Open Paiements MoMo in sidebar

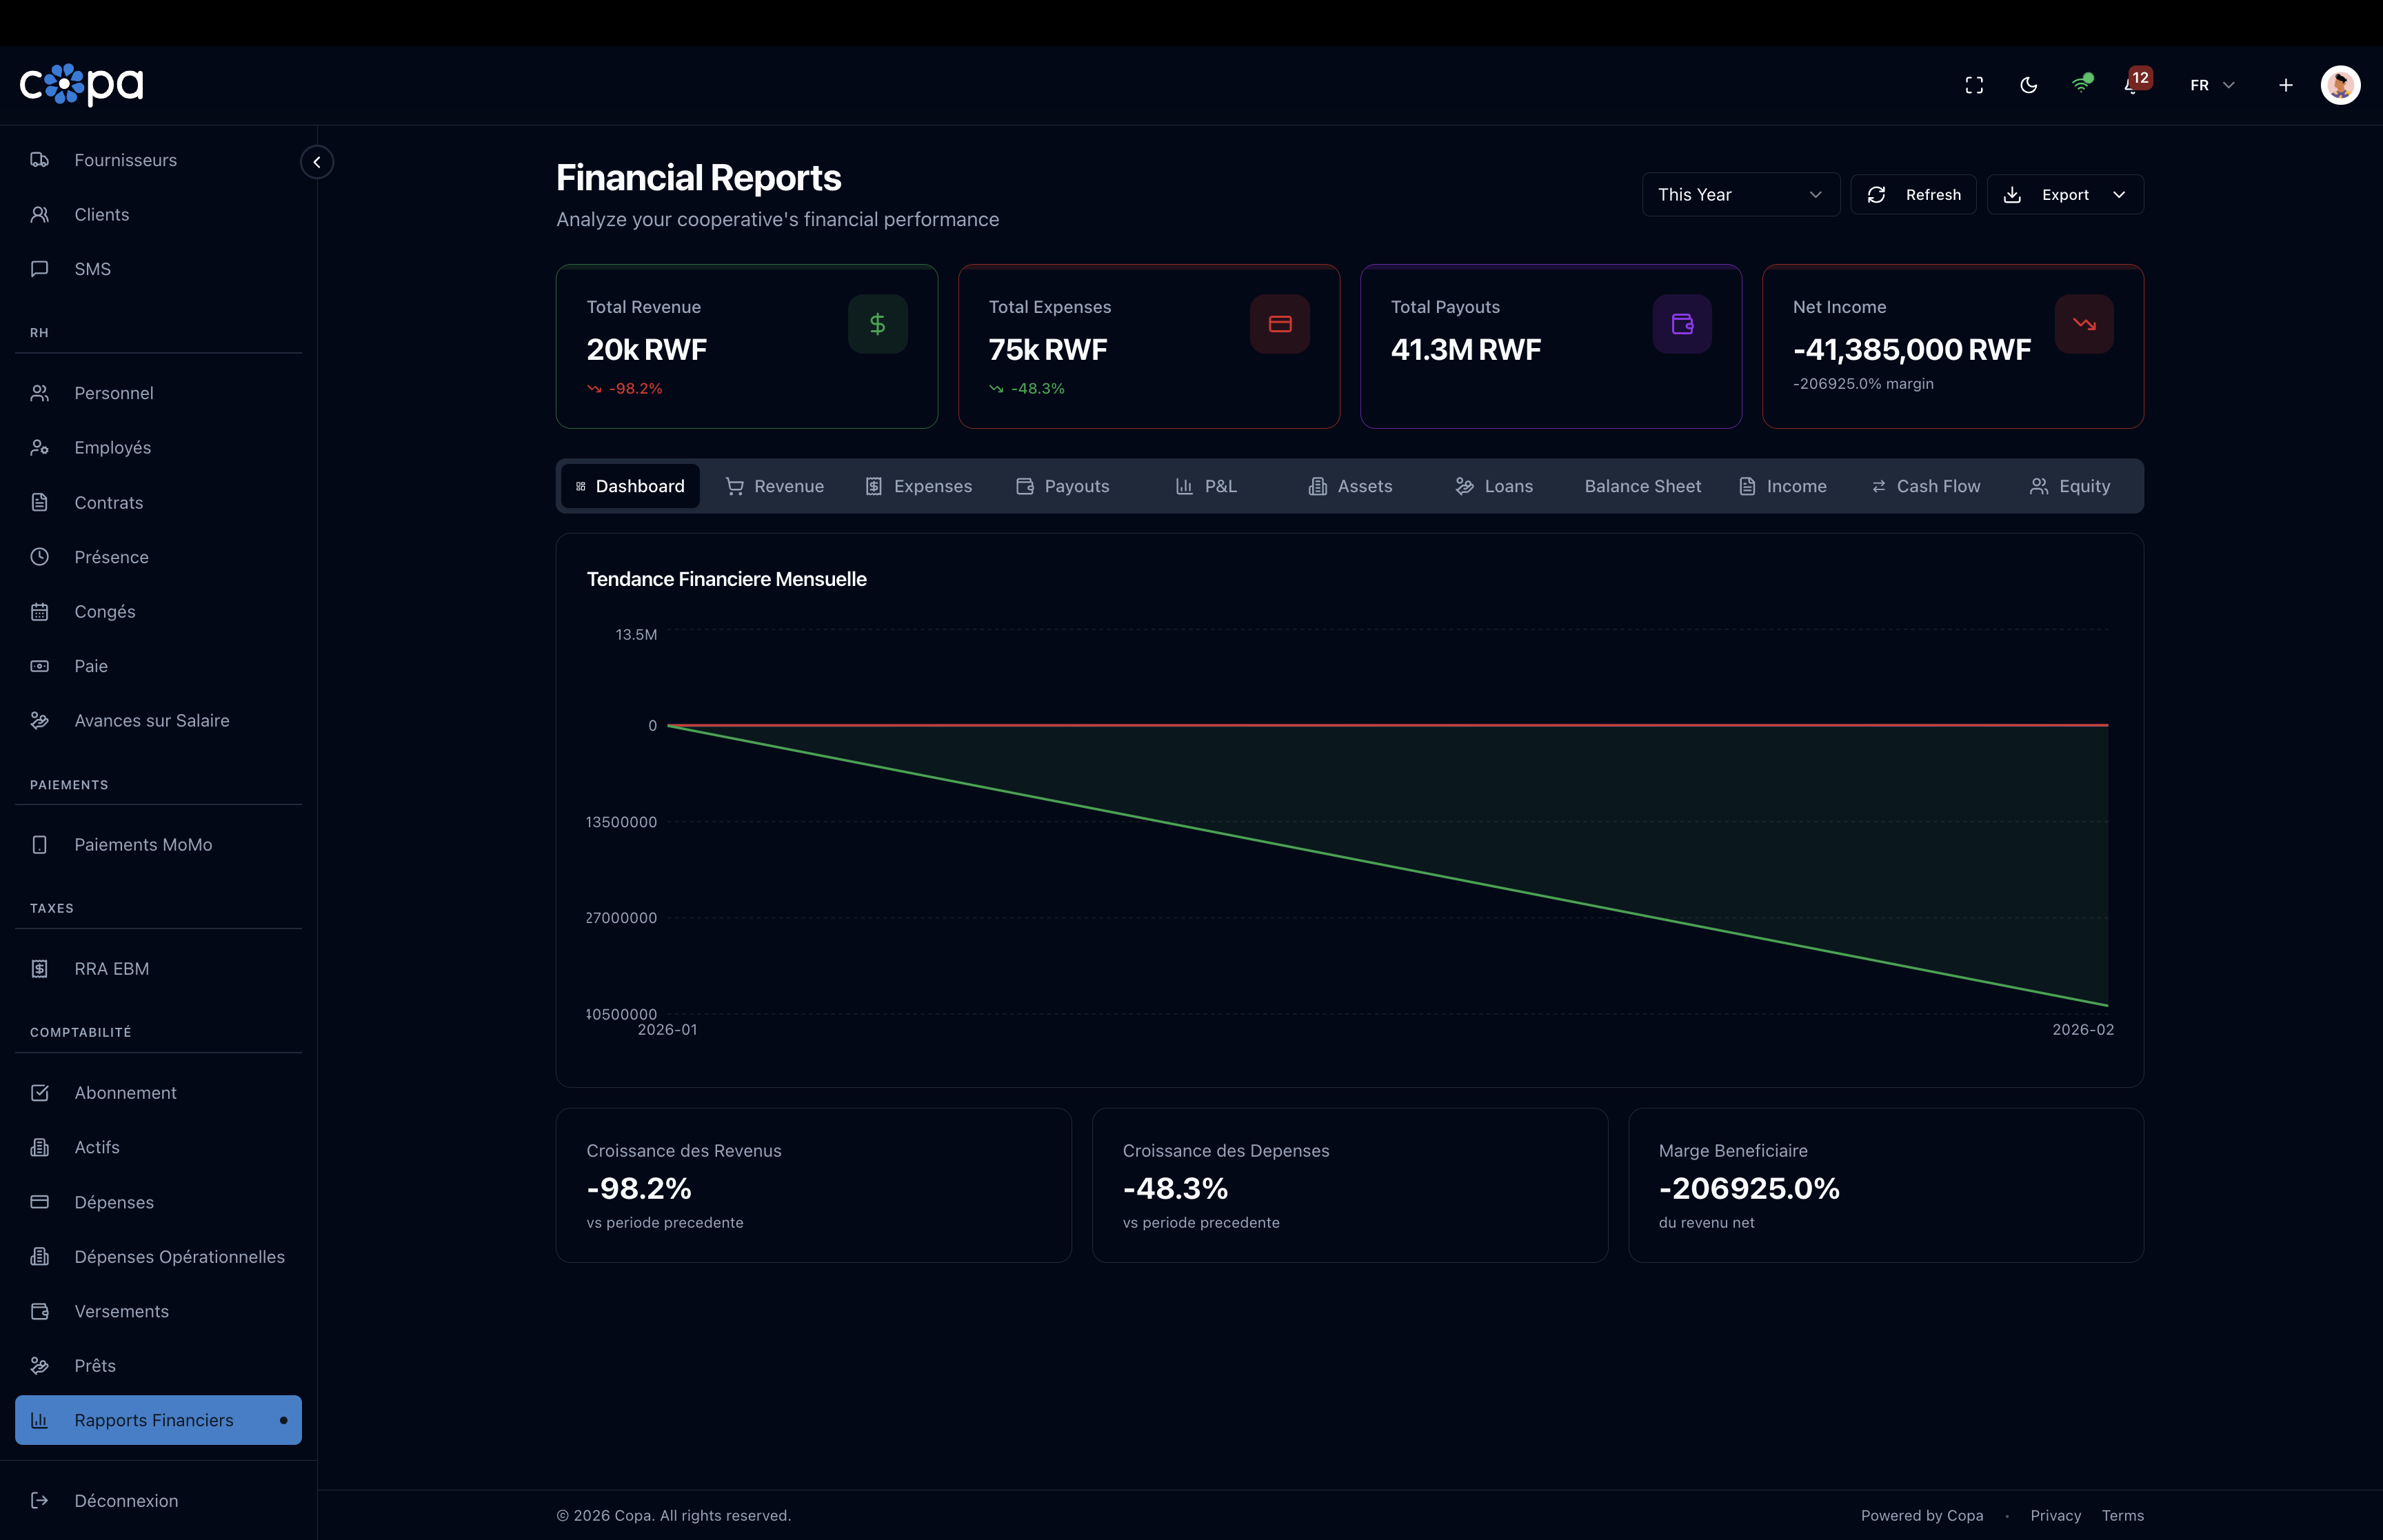[x=143, y=845]
